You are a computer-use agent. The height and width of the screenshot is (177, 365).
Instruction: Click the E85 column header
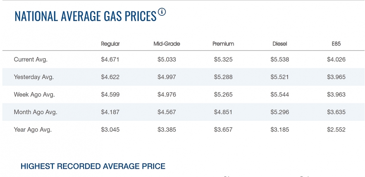336,44
